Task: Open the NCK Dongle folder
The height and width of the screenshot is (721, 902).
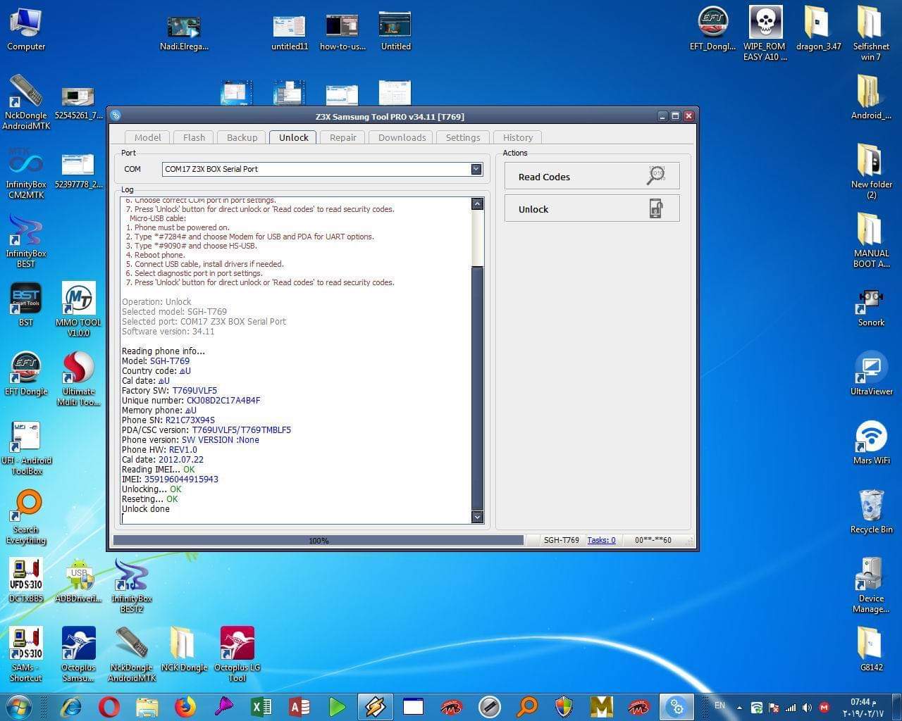Action: click(184, 649)
